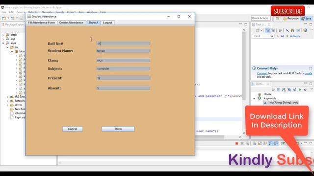Collapse the src folder node
The width and height of the screenshot is (314, 176).
click(x=7, y=47)
